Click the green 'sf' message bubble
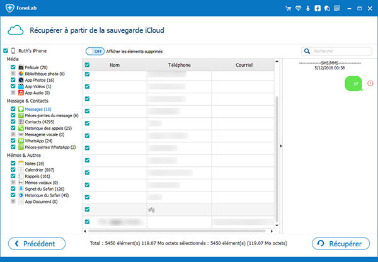Viewport: 378px width, 262px height. pyautogui.click(x=353, y=84)
